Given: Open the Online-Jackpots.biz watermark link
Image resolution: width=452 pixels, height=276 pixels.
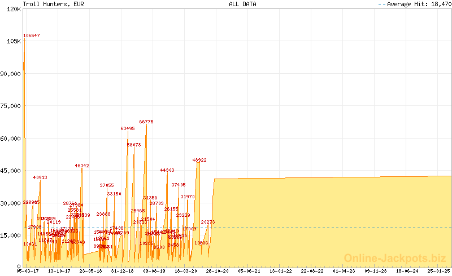Looking at the screenshot, I should coord(395,258).
